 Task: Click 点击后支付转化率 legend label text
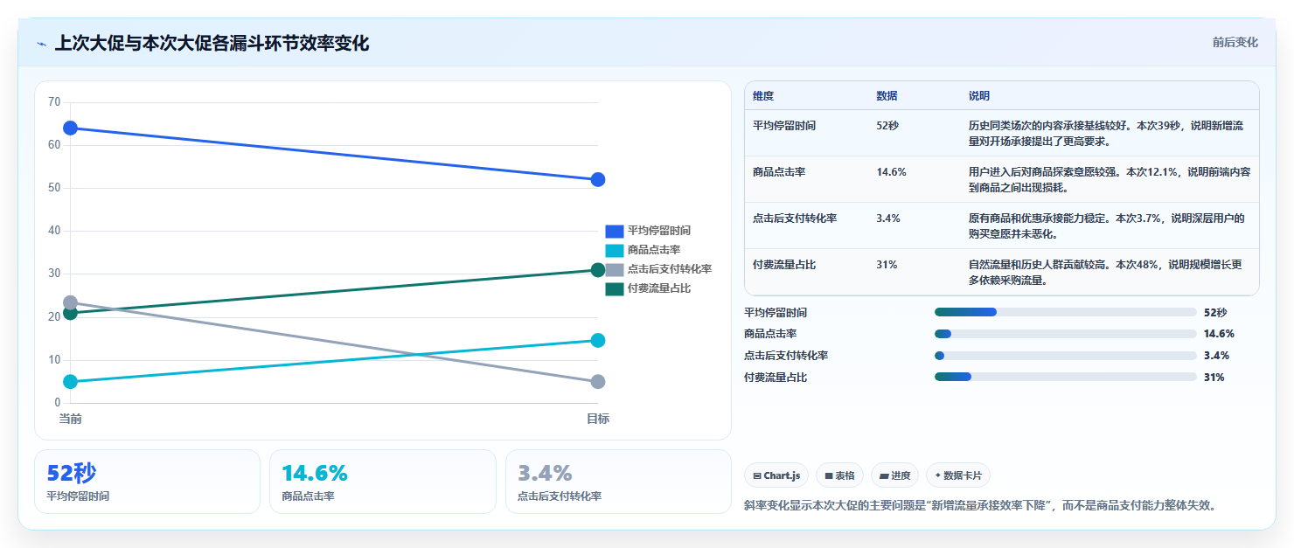670,269
